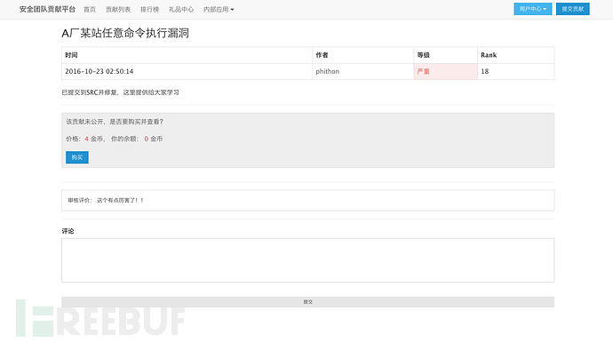Click the 提交贡献 button
Viewport: 613px width, 343px height.
tap(573, 9)
